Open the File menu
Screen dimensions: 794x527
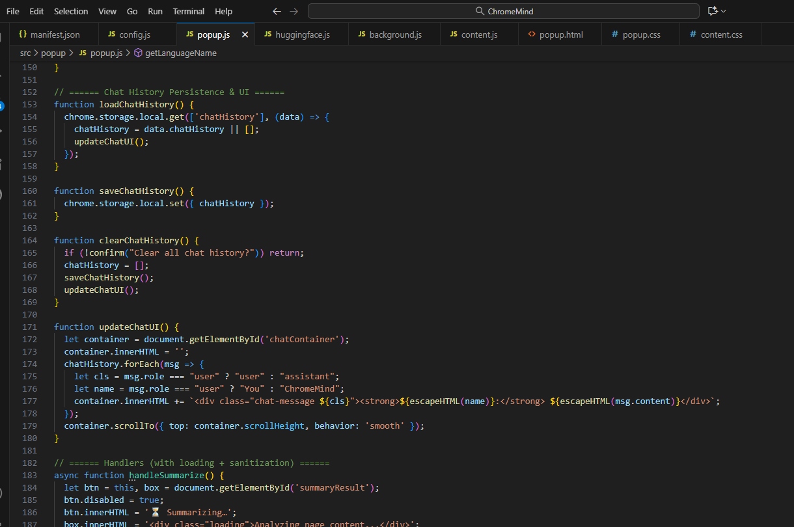coord(12,11)
